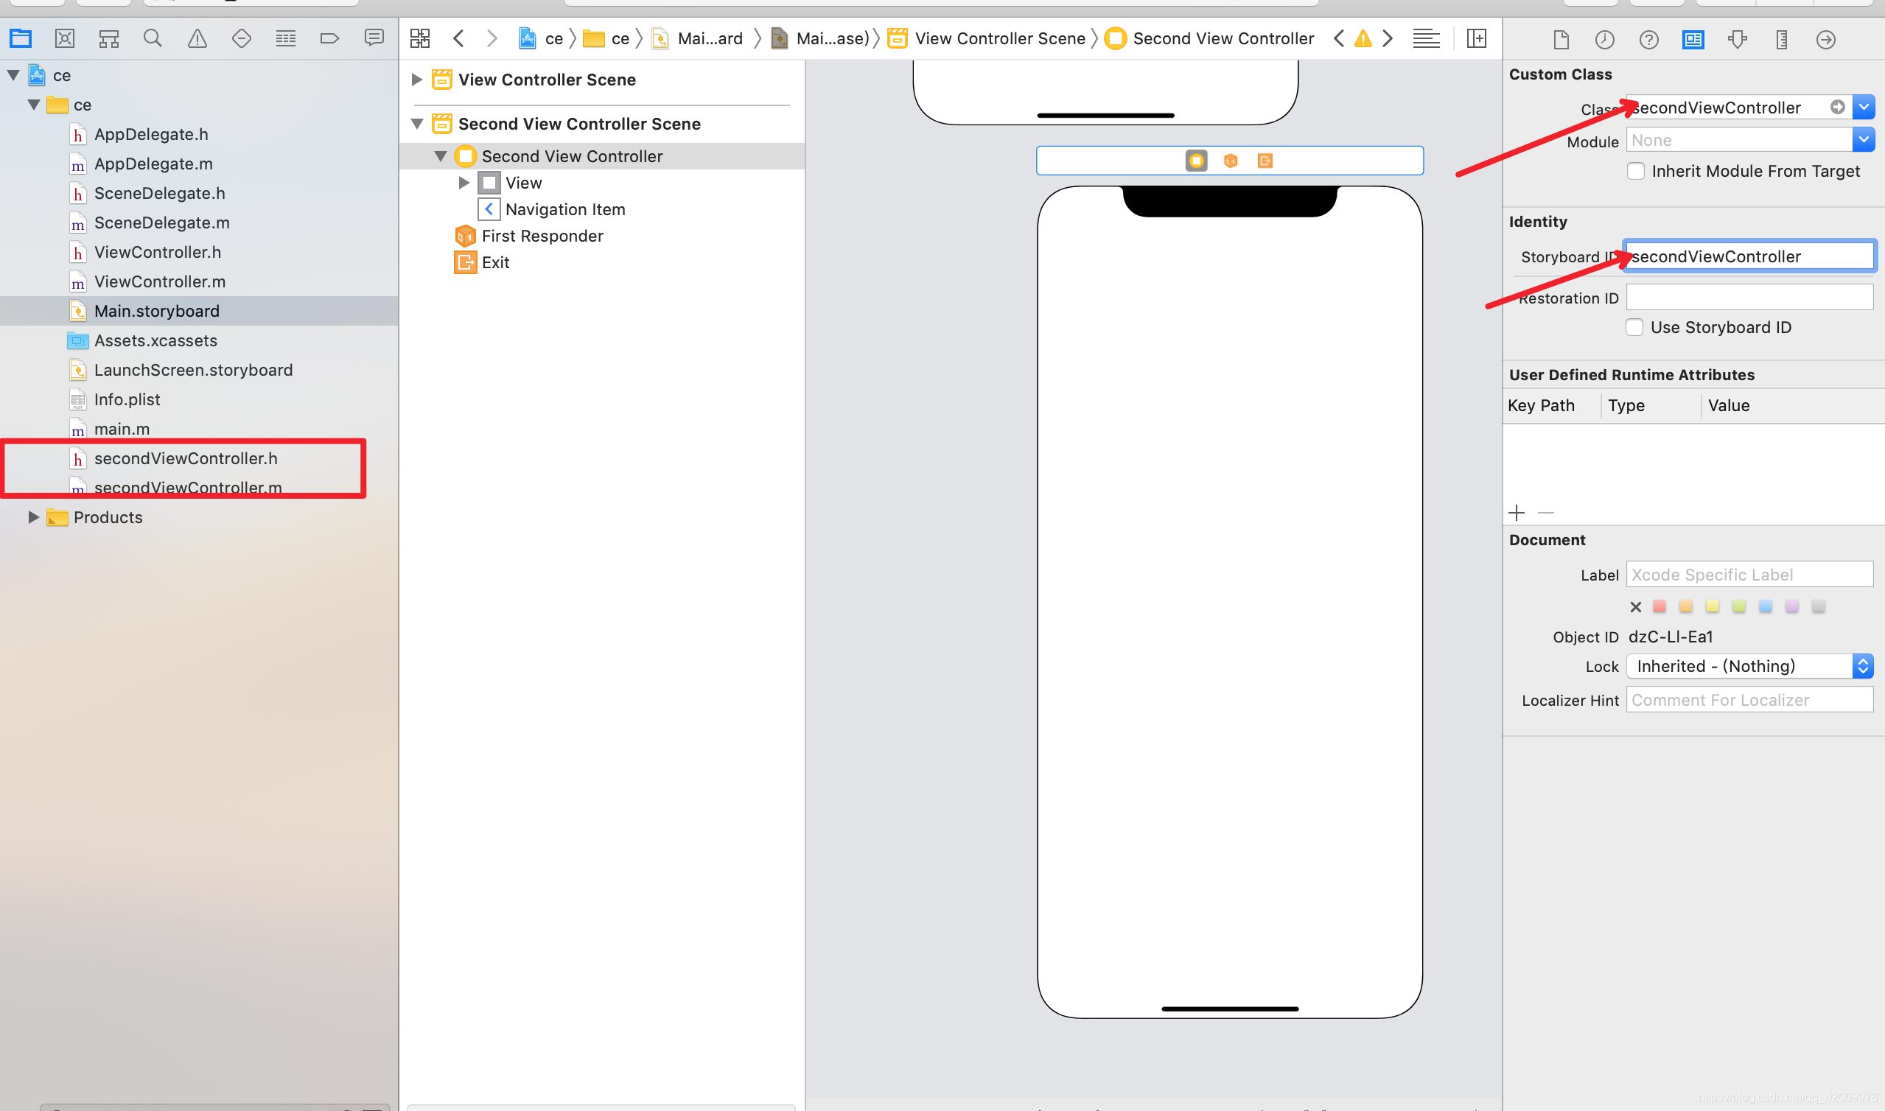Screen dimensions: 1885x1111
Task: Enable Use Storyboard ID checkbox
Action: pyautogui.click(x=1634, y=327)
